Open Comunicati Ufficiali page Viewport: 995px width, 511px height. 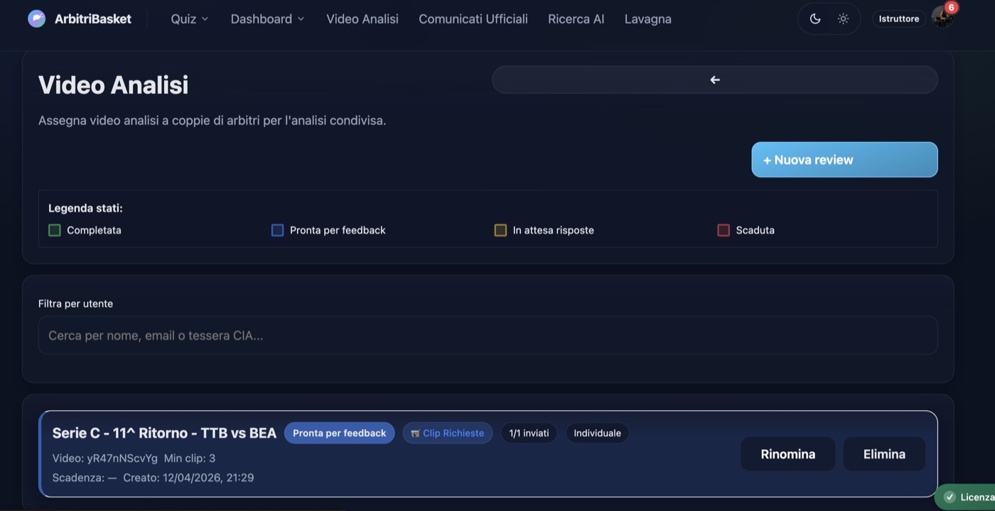473,19
